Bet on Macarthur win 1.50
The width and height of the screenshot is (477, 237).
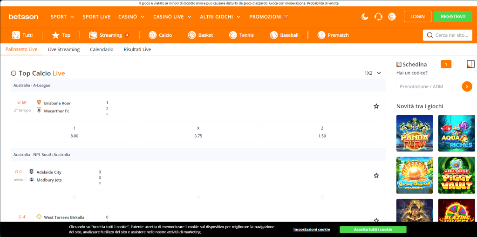[322, 132]
